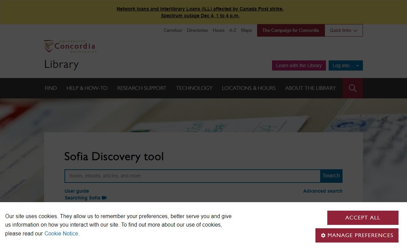Select the RESEARCH SUPPORT menu item
Image resolution: width=407 pixels, height=251 pixels.
tap(141, 88)
